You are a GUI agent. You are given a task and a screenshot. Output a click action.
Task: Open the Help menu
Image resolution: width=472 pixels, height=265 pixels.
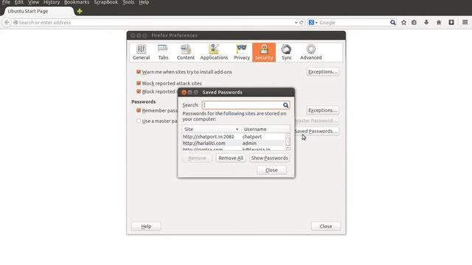coord(144,2)
